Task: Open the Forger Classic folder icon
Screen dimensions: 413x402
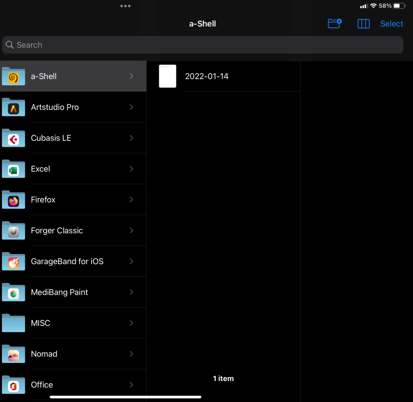Action: click(x=14, y=231)
